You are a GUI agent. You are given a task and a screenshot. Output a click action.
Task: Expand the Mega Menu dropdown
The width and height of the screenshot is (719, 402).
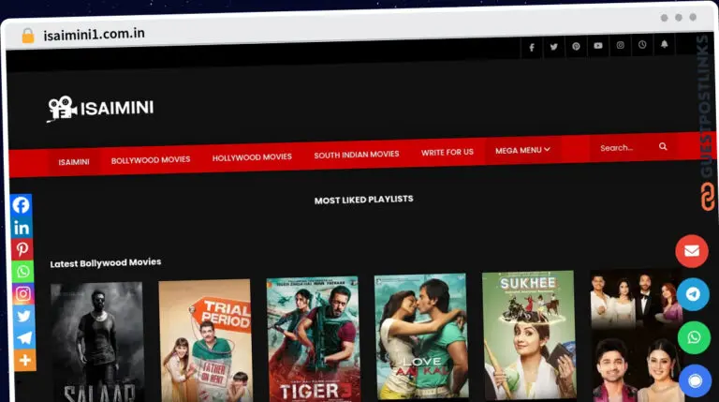[522, 150]
